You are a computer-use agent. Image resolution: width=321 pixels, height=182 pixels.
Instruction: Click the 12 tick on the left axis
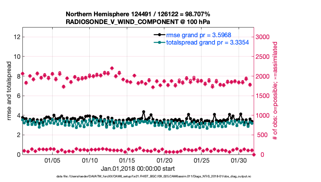click(16, 37)
